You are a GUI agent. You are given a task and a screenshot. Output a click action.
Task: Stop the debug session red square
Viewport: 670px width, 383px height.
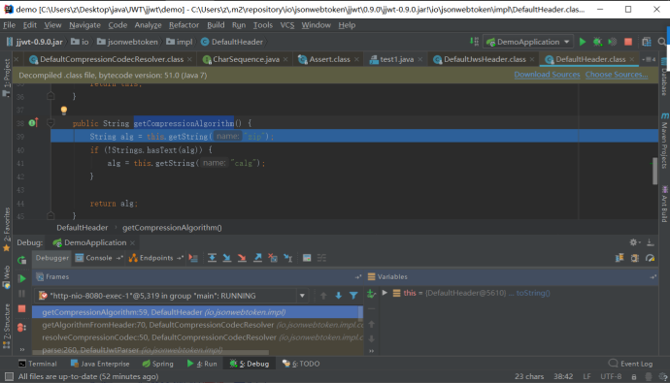21,308
